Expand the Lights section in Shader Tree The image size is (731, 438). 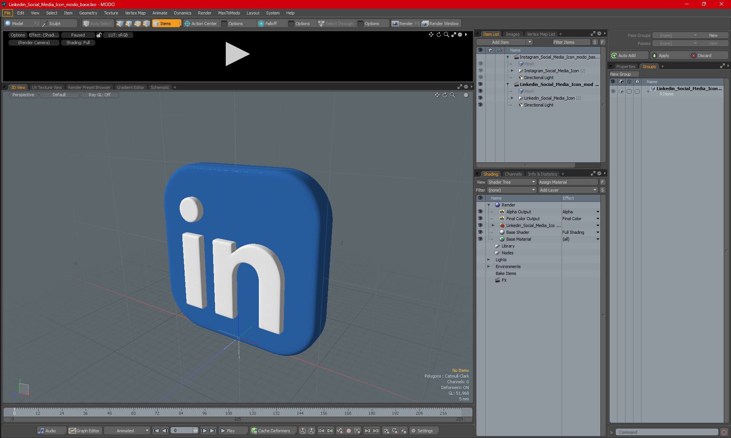click(x=488, y=260)
